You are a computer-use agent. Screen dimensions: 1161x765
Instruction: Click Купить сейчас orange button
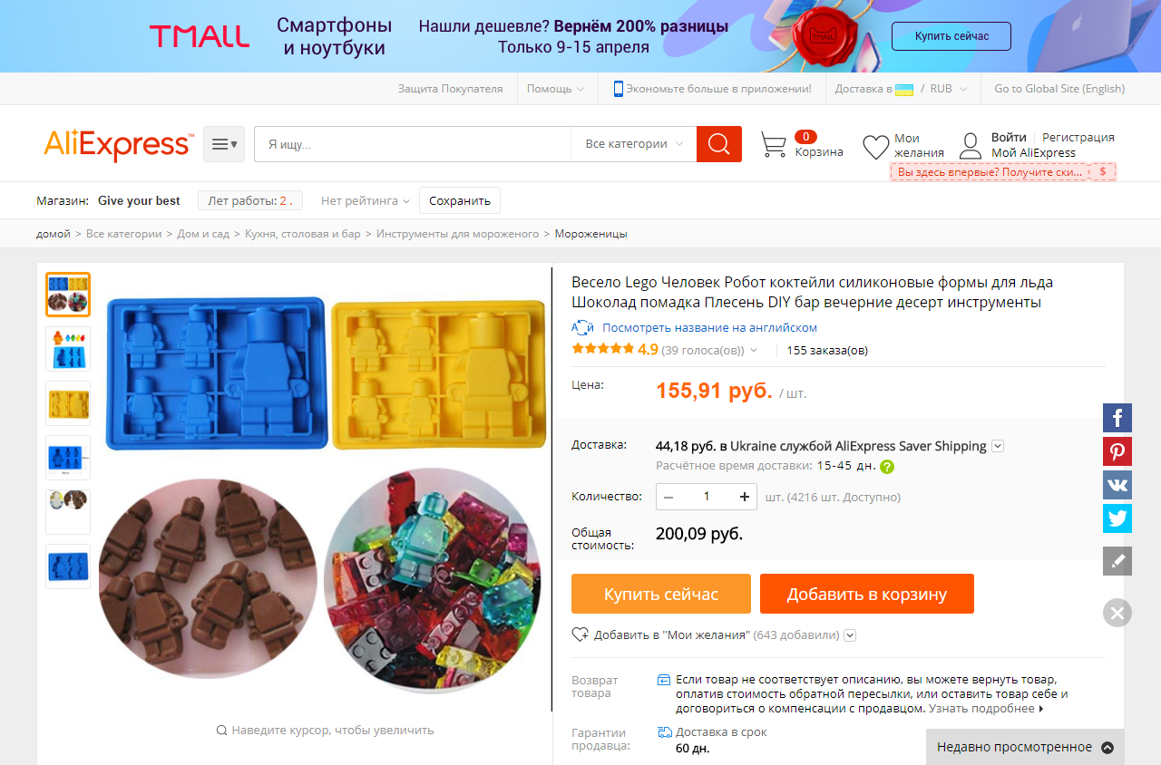661,594
